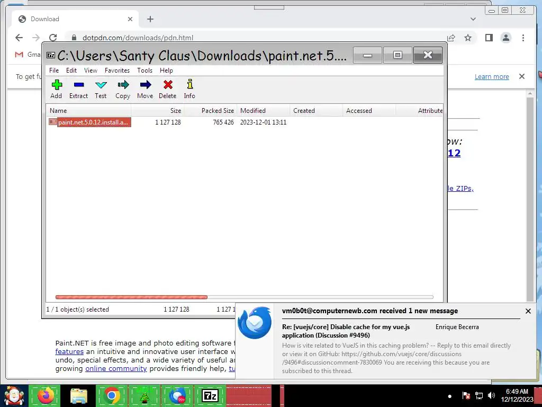Screen dimensions: 542x407
Task: Click the 765 426 packed size cell
Action: 223,122
